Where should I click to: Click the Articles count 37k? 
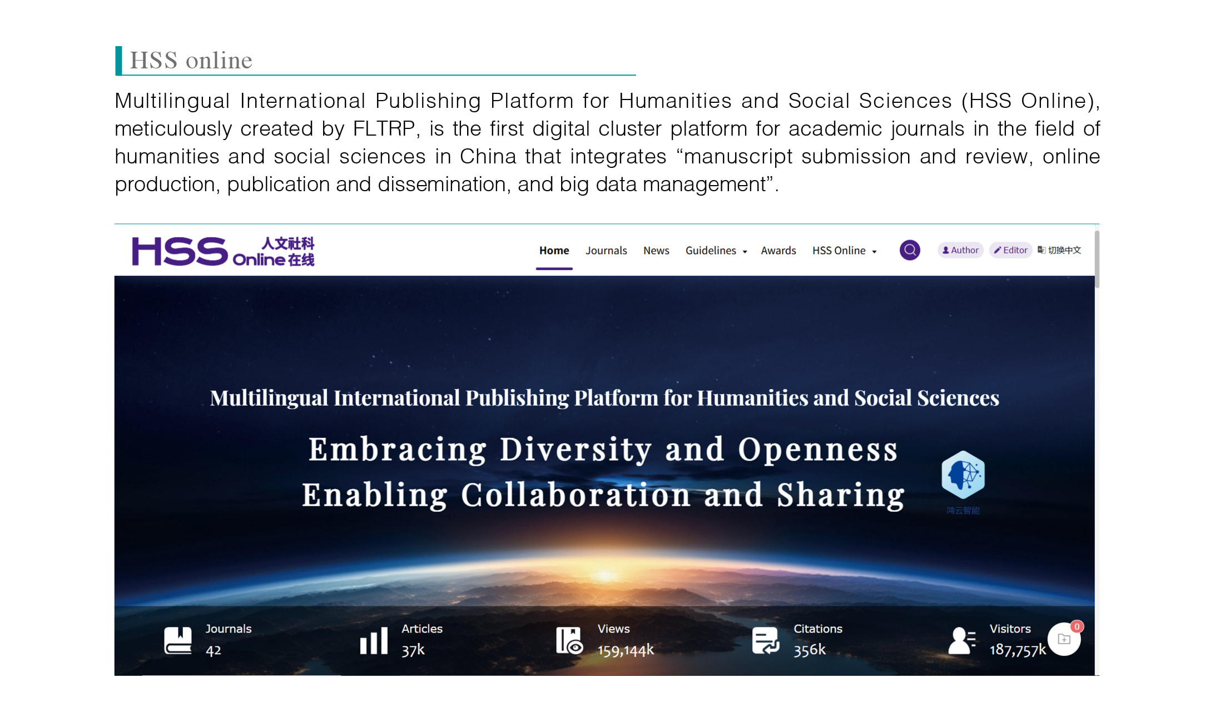pyautogui.click(x=413, y=650)
